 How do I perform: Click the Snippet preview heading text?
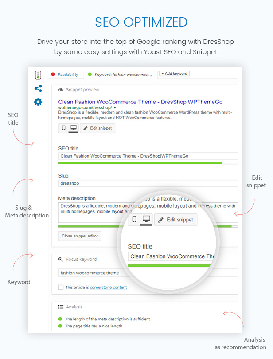(x=83, y=90)
